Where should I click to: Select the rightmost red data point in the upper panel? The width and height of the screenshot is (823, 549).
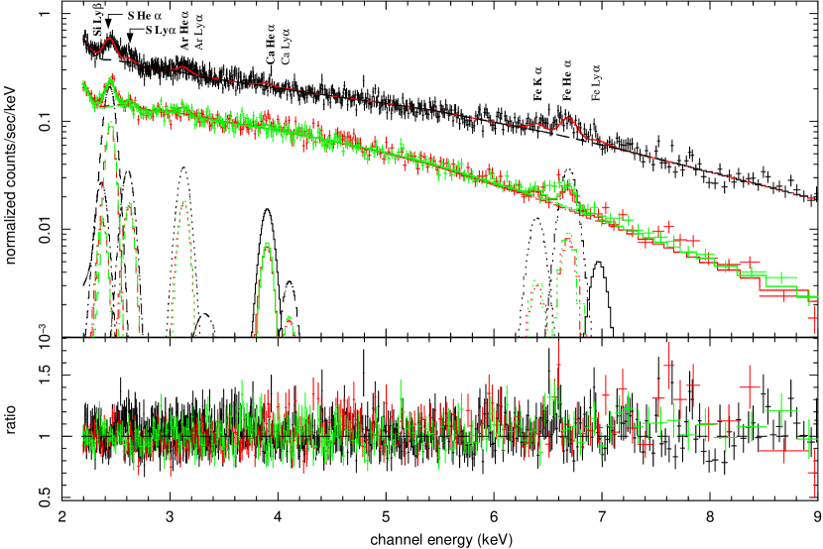[x=814, y=318]
